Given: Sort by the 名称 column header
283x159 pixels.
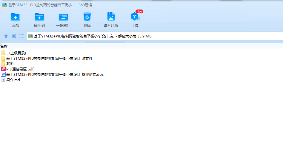Looking at the screenshot, I should point(4,46).
